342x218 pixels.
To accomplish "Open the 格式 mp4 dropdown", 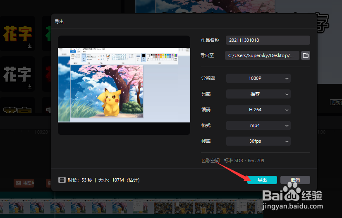I will (x=258, y=125).
